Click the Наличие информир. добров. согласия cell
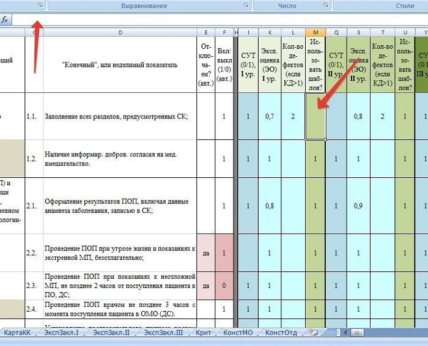The height and width of the screenshot is (346, 428). [x=120, y=159]
